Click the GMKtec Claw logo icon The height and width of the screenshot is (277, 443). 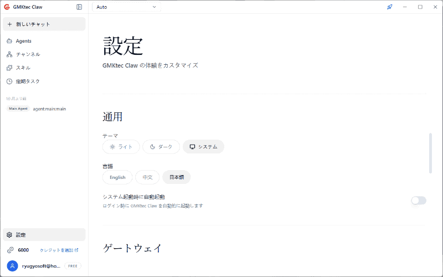(7, 7)
